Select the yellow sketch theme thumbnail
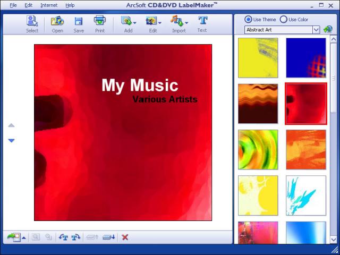Image resolution: width=340 pixels, height=255 pixels. pyautogui.click(x=258, y=58)
